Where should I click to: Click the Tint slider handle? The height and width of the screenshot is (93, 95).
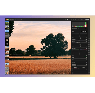pos(80,56)
